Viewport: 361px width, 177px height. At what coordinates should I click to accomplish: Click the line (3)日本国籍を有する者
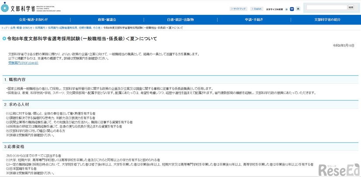21,169
